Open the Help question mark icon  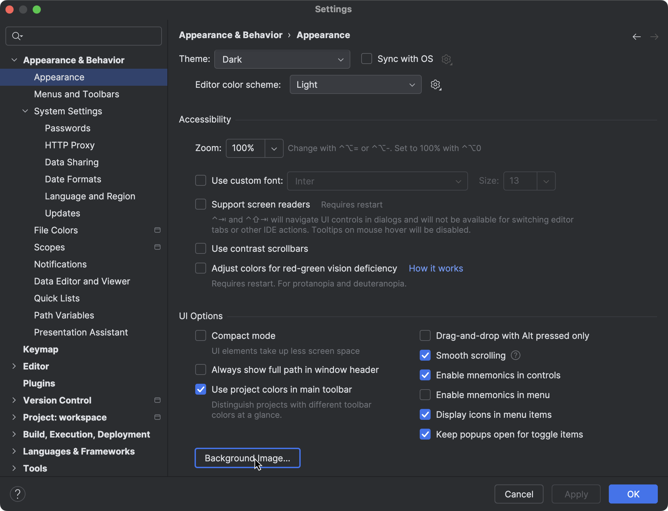click(18, 494)
